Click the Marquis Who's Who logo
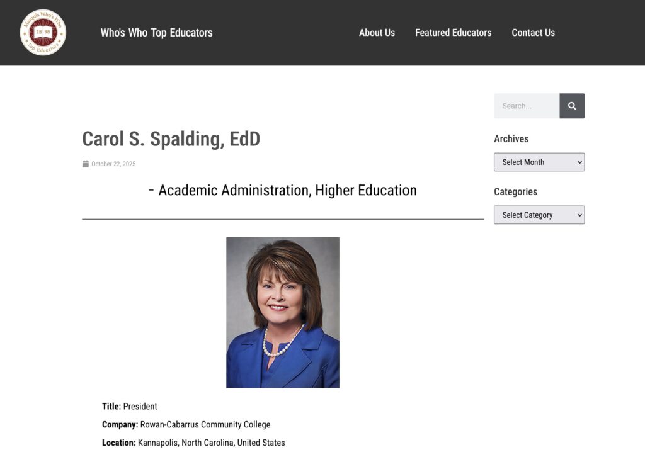Screen dimensions: 645x457 point(43,33)
